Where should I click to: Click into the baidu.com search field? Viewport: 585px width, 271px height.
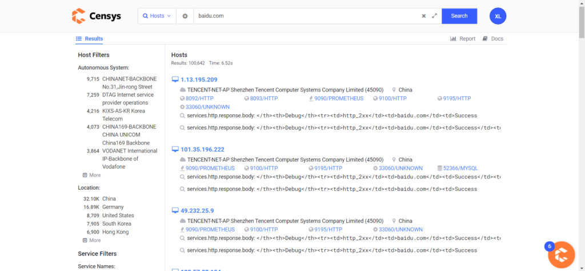pyautogui.click(x=306, y=16)
